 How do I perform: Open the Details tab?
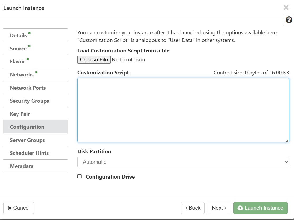(x=18, y=35)
